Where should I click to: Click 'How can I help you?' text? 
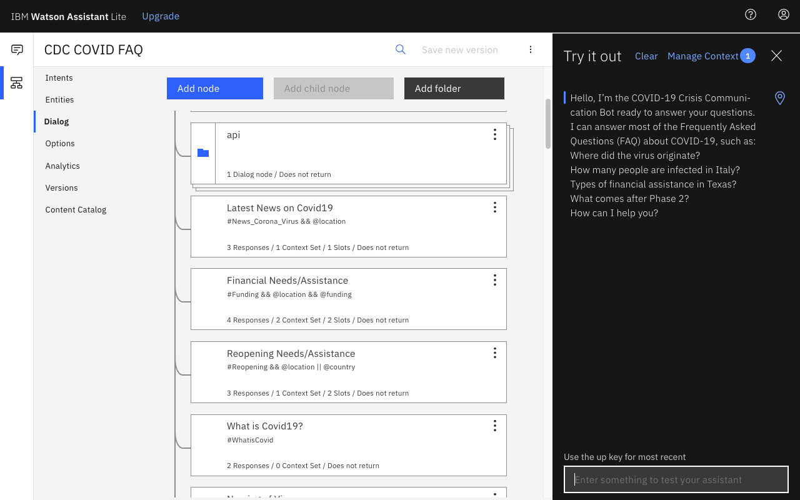tap(614, 213)
